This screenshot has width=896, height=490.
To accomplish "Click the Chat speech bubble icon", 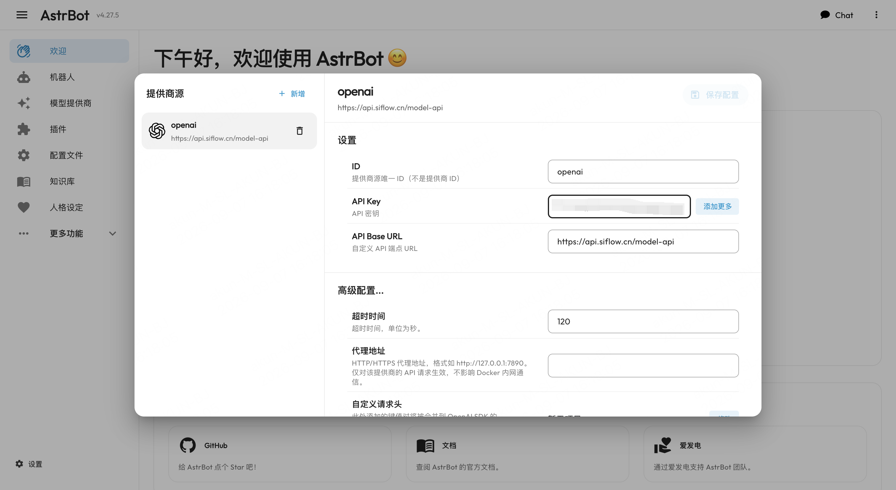I will [x=825, y=15].
